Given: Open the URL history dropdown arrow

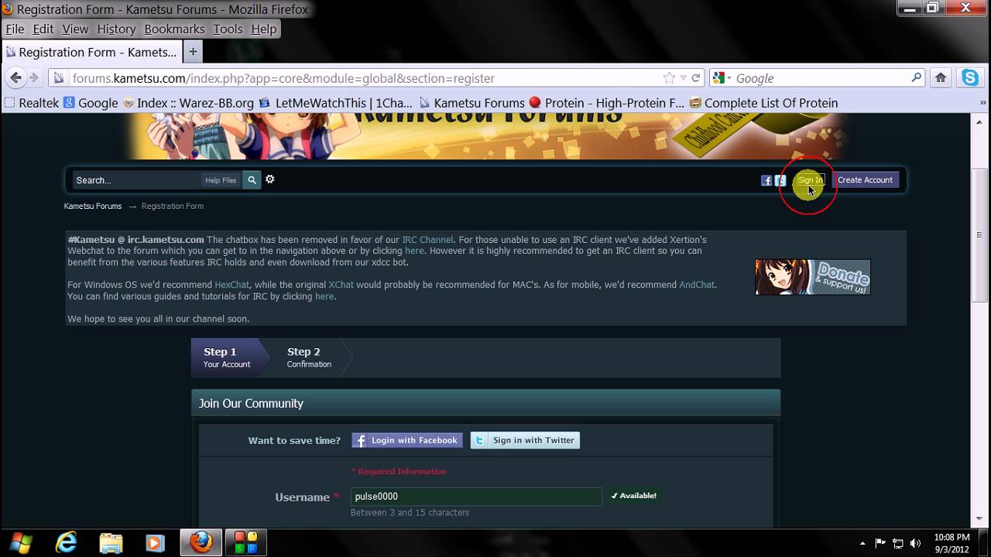Looking at the screenshot, I should coord(683,78).
